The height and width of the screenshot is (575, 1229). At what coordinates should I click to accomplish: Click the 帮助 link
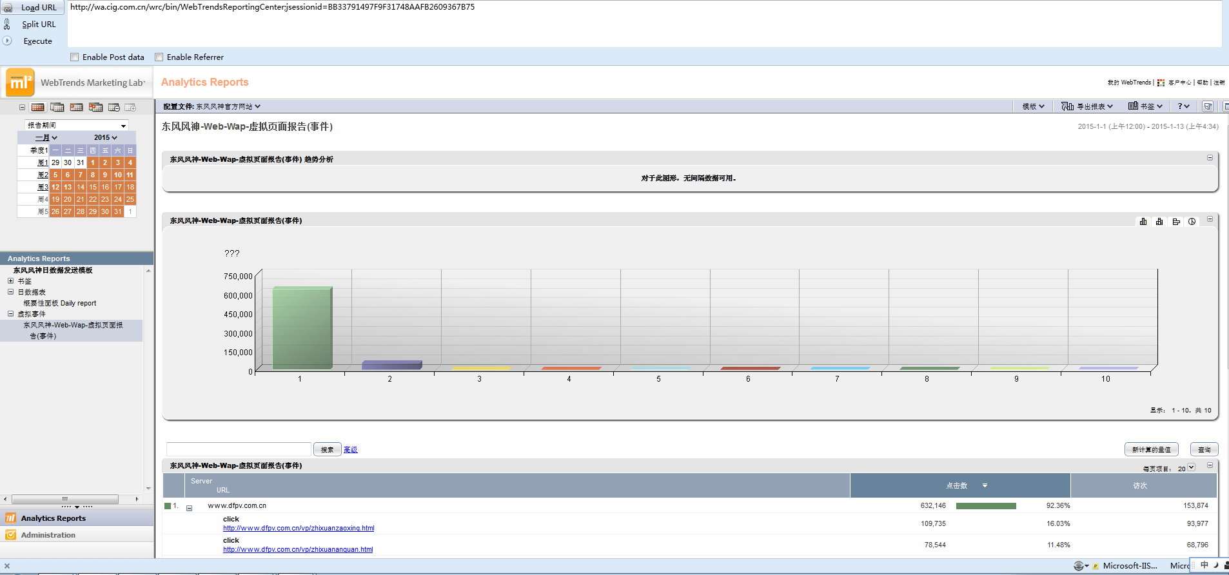point(1203,83)
